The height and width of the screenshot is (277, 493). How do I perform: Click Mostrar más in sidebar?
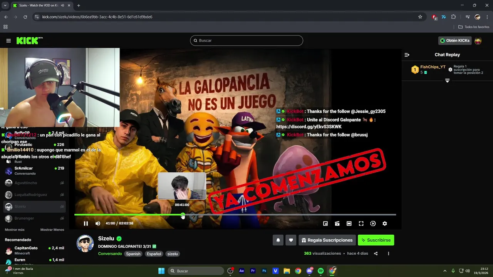(15, 230)
